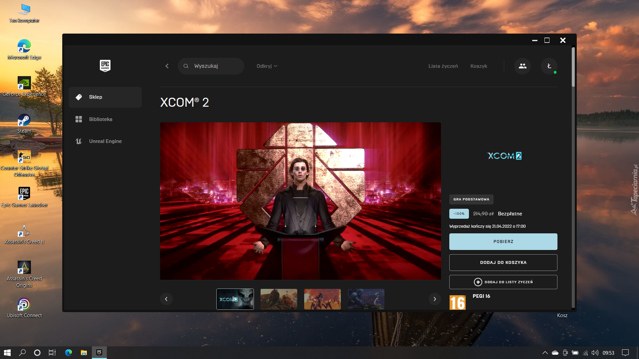The image size is (639, 359).
Task: Open Steam desktop shortcut
Action: coord(24,123)
